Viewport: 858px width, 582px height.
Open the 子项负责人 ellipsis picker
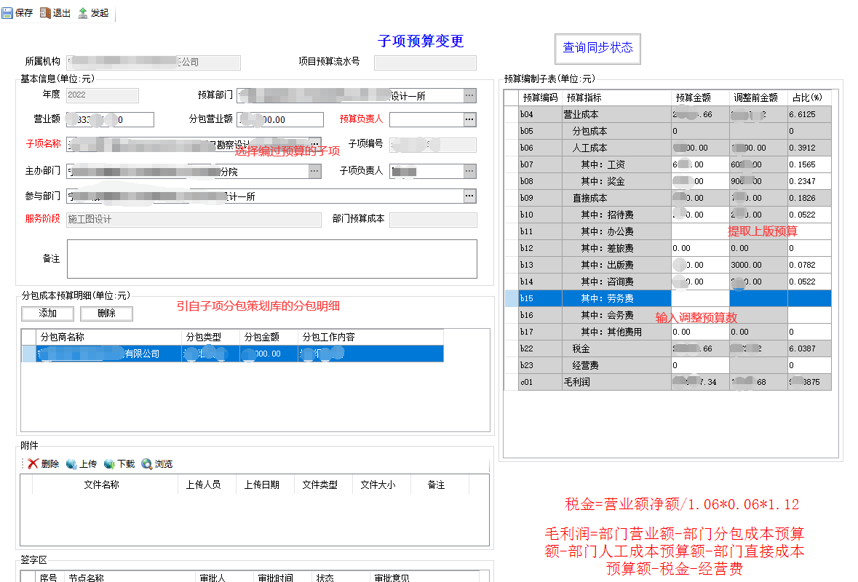pos(469,171)
